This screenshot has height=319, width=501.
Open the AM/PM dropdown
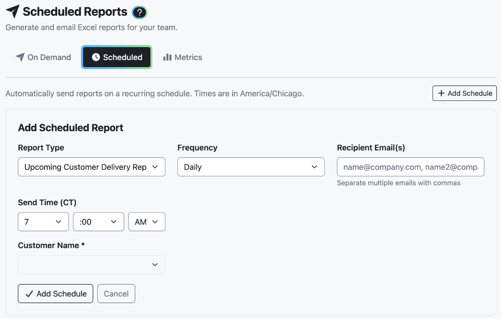point(147,222)
